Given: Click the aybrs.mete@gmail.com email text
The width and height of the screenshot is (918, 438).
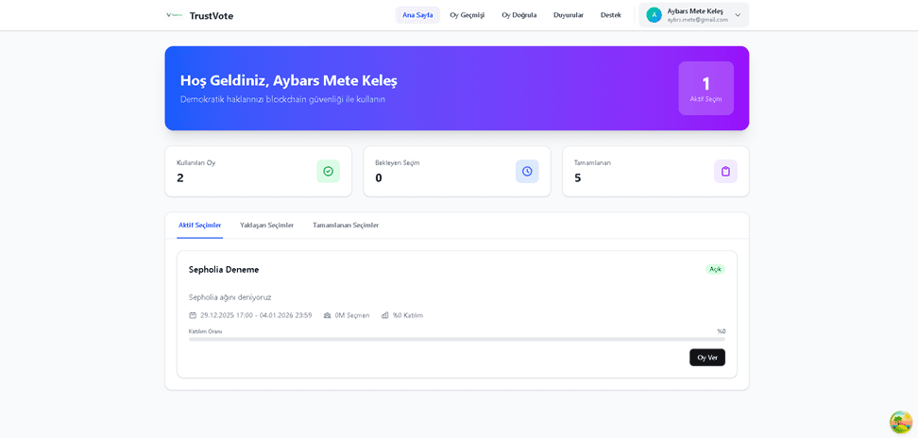Looking at the screenshot, I should (698, 20).
